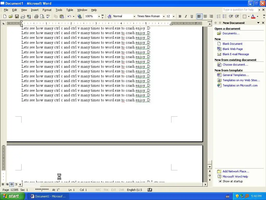Open Styles and Formatting icon
This screenshot has width=266, height=200.
109,16
